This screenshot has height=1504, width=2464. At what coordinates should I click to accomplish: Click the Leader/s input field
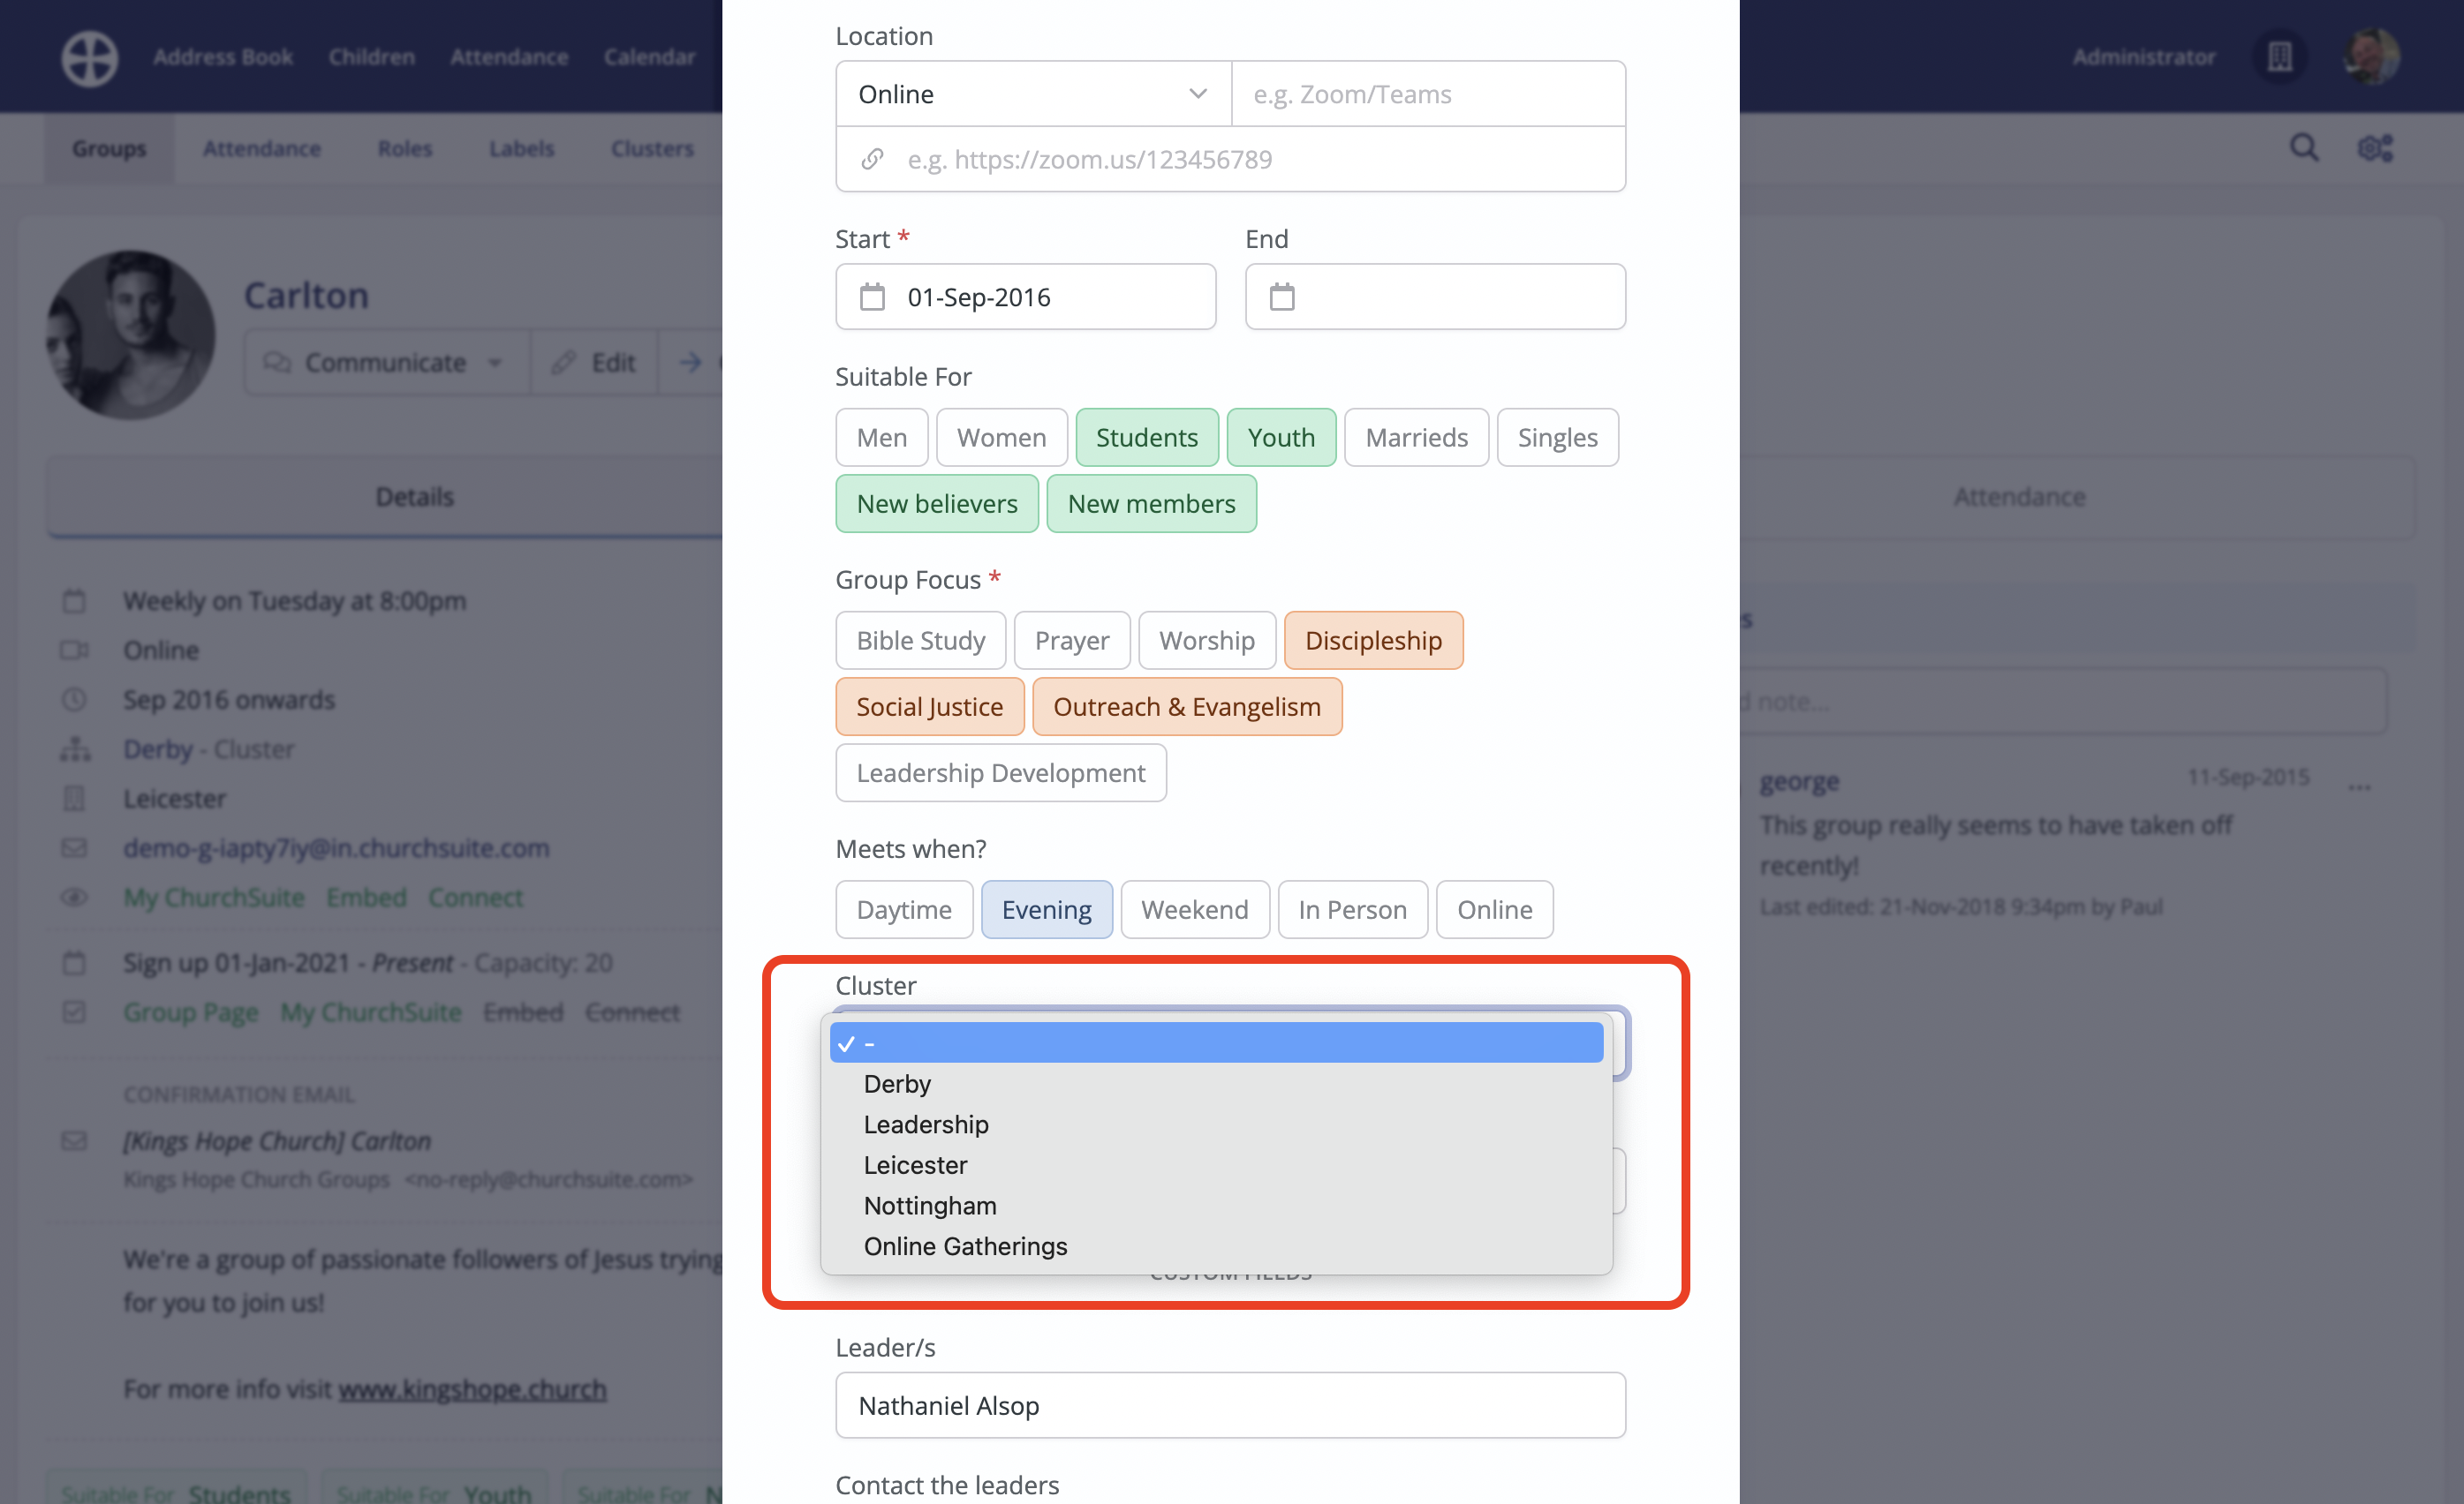pos(1230,1405)
